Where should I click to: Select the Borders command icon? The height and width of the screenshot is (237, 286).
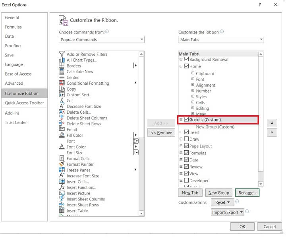[62, 66]
